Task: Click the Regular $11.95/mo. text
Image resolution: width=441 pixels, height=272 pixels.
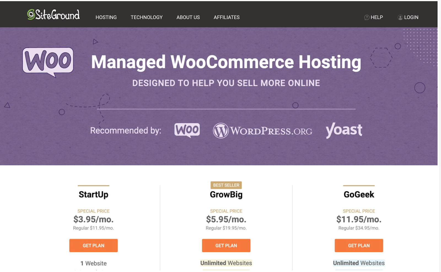Action: [93, 228]
